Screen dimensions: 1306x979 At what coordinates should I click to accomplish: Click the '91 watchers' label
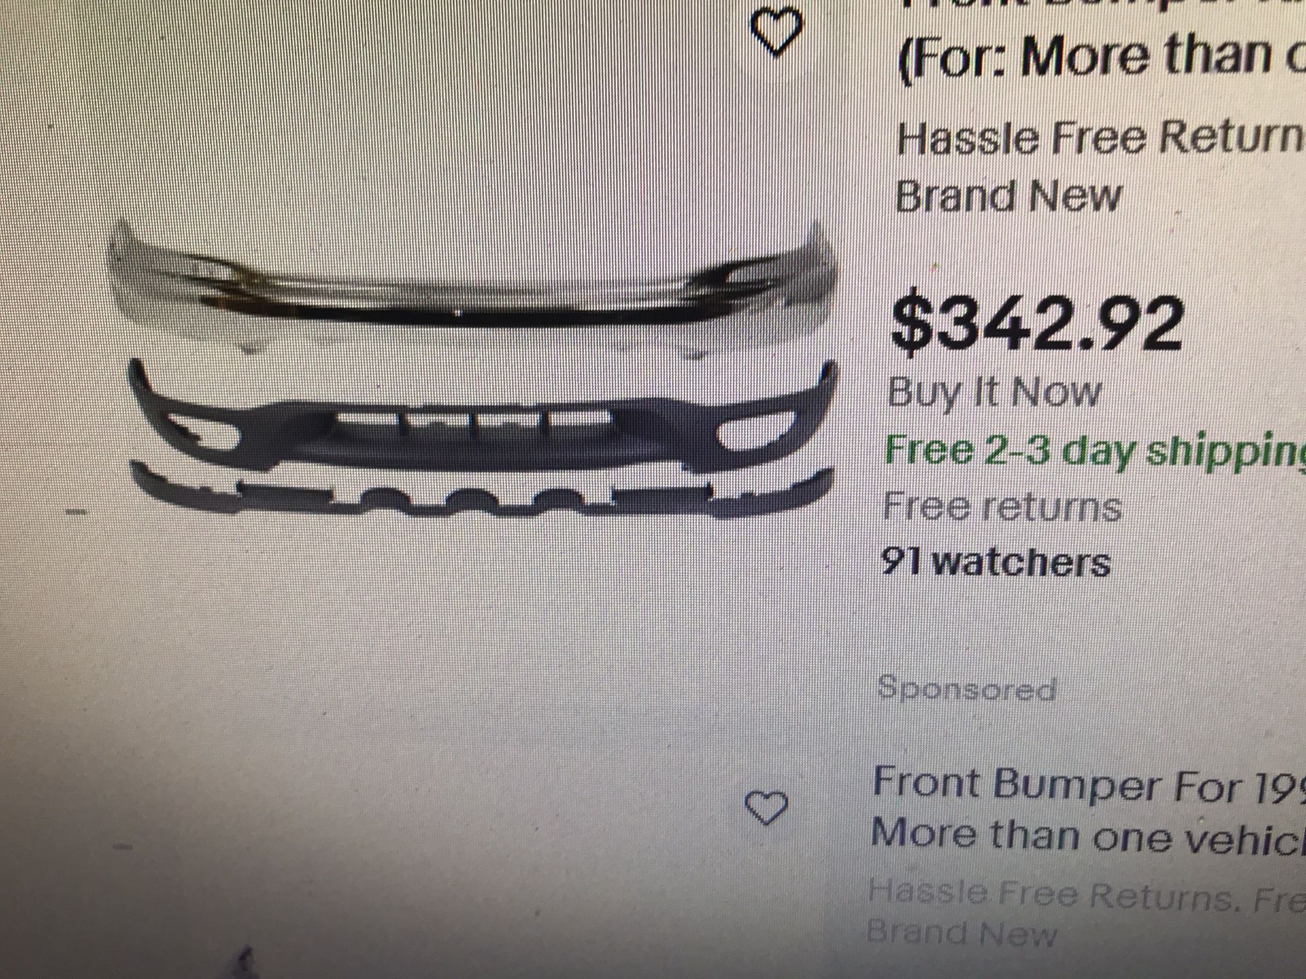click(x=996, y=562)
